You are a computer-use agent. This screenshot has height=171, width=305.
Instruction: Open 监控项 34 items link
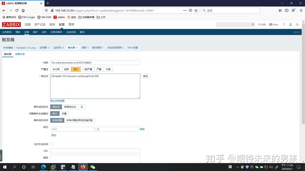59,47
